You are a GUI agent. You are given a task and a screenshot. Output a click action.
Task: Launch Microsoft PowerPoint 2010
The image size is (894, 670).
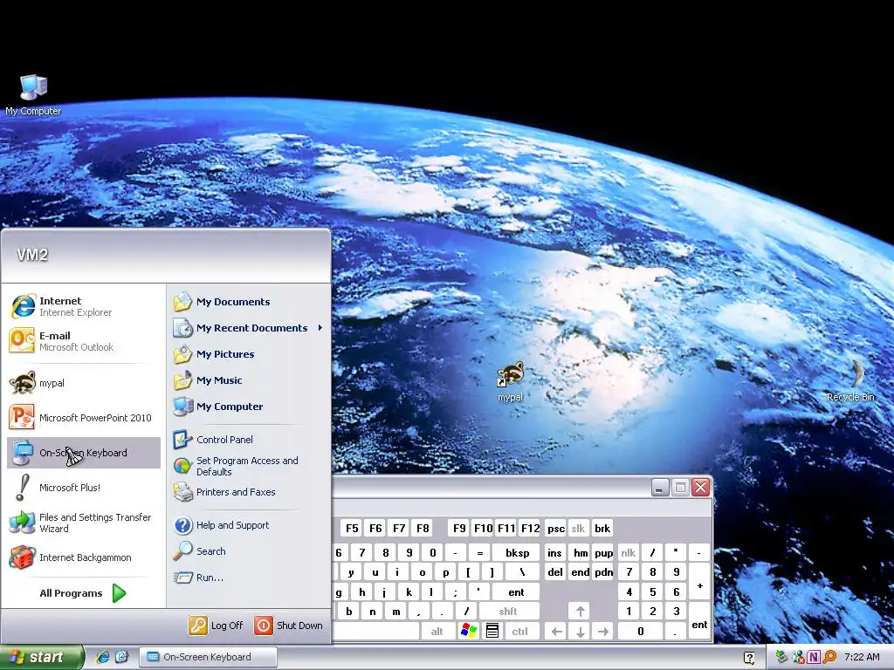point(84,418)
